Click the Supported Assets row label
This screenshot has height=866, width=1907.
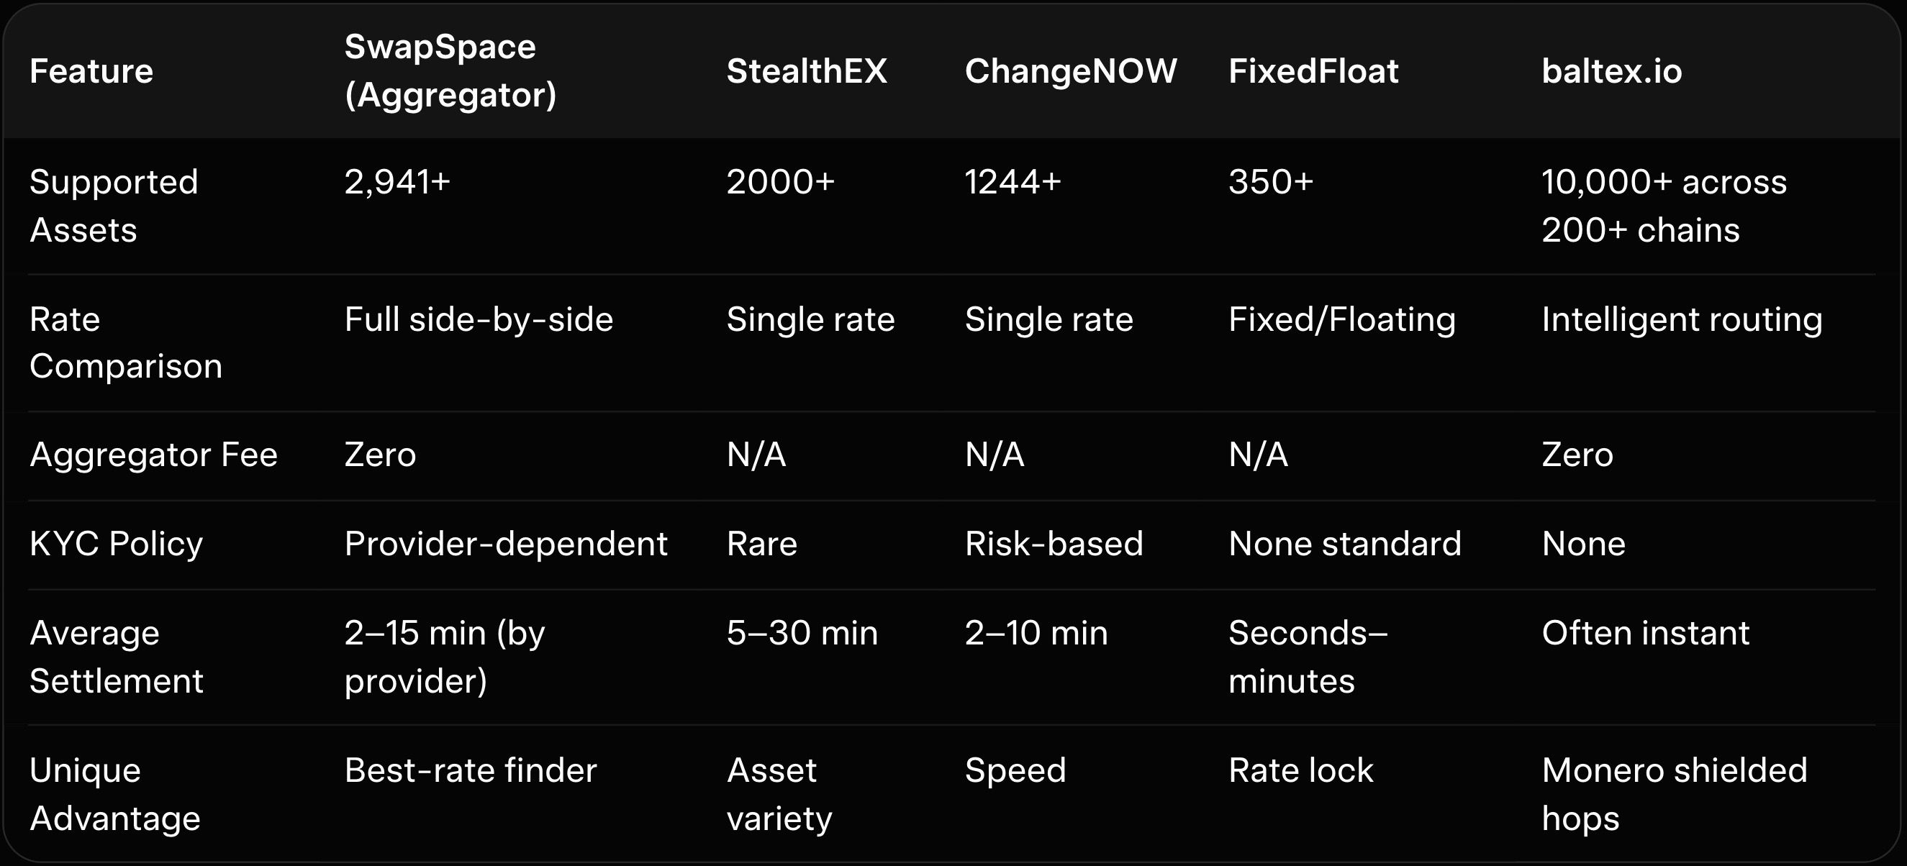coord(113,206)
